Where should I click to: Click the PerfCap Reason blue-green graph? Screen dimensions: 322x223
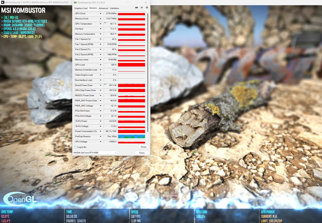click(x=131, y=136)
